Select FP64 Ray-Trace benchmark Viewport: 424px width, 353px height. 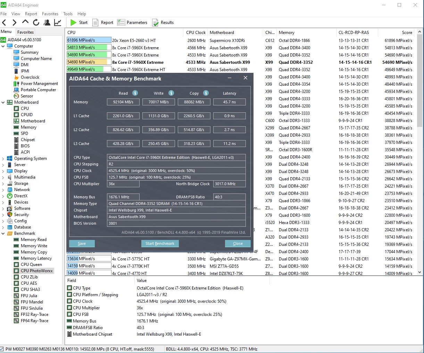[34, 321]
